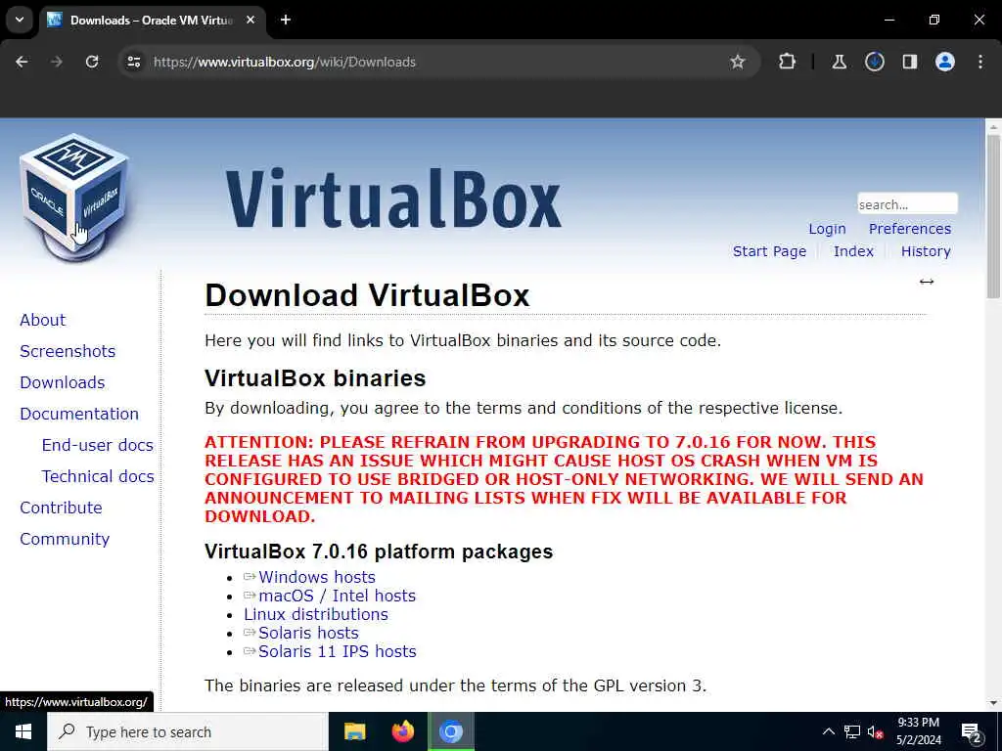Click the taskbar search box
Image resolution: width=1002 pixels, height=751 pixels.
coord(187,731)
